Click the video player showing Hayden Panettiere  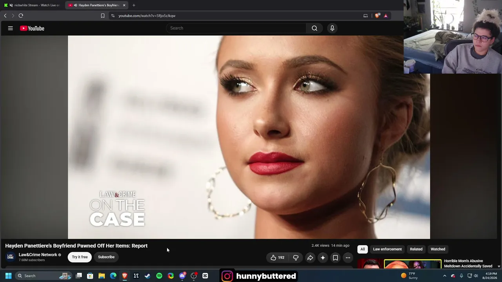click(x=249, y=137)
